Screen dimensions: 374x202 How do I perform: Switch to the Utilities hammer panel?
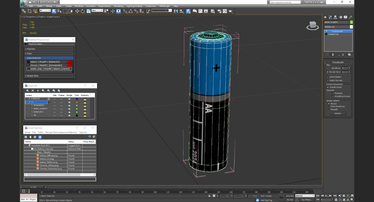point(350,17)
